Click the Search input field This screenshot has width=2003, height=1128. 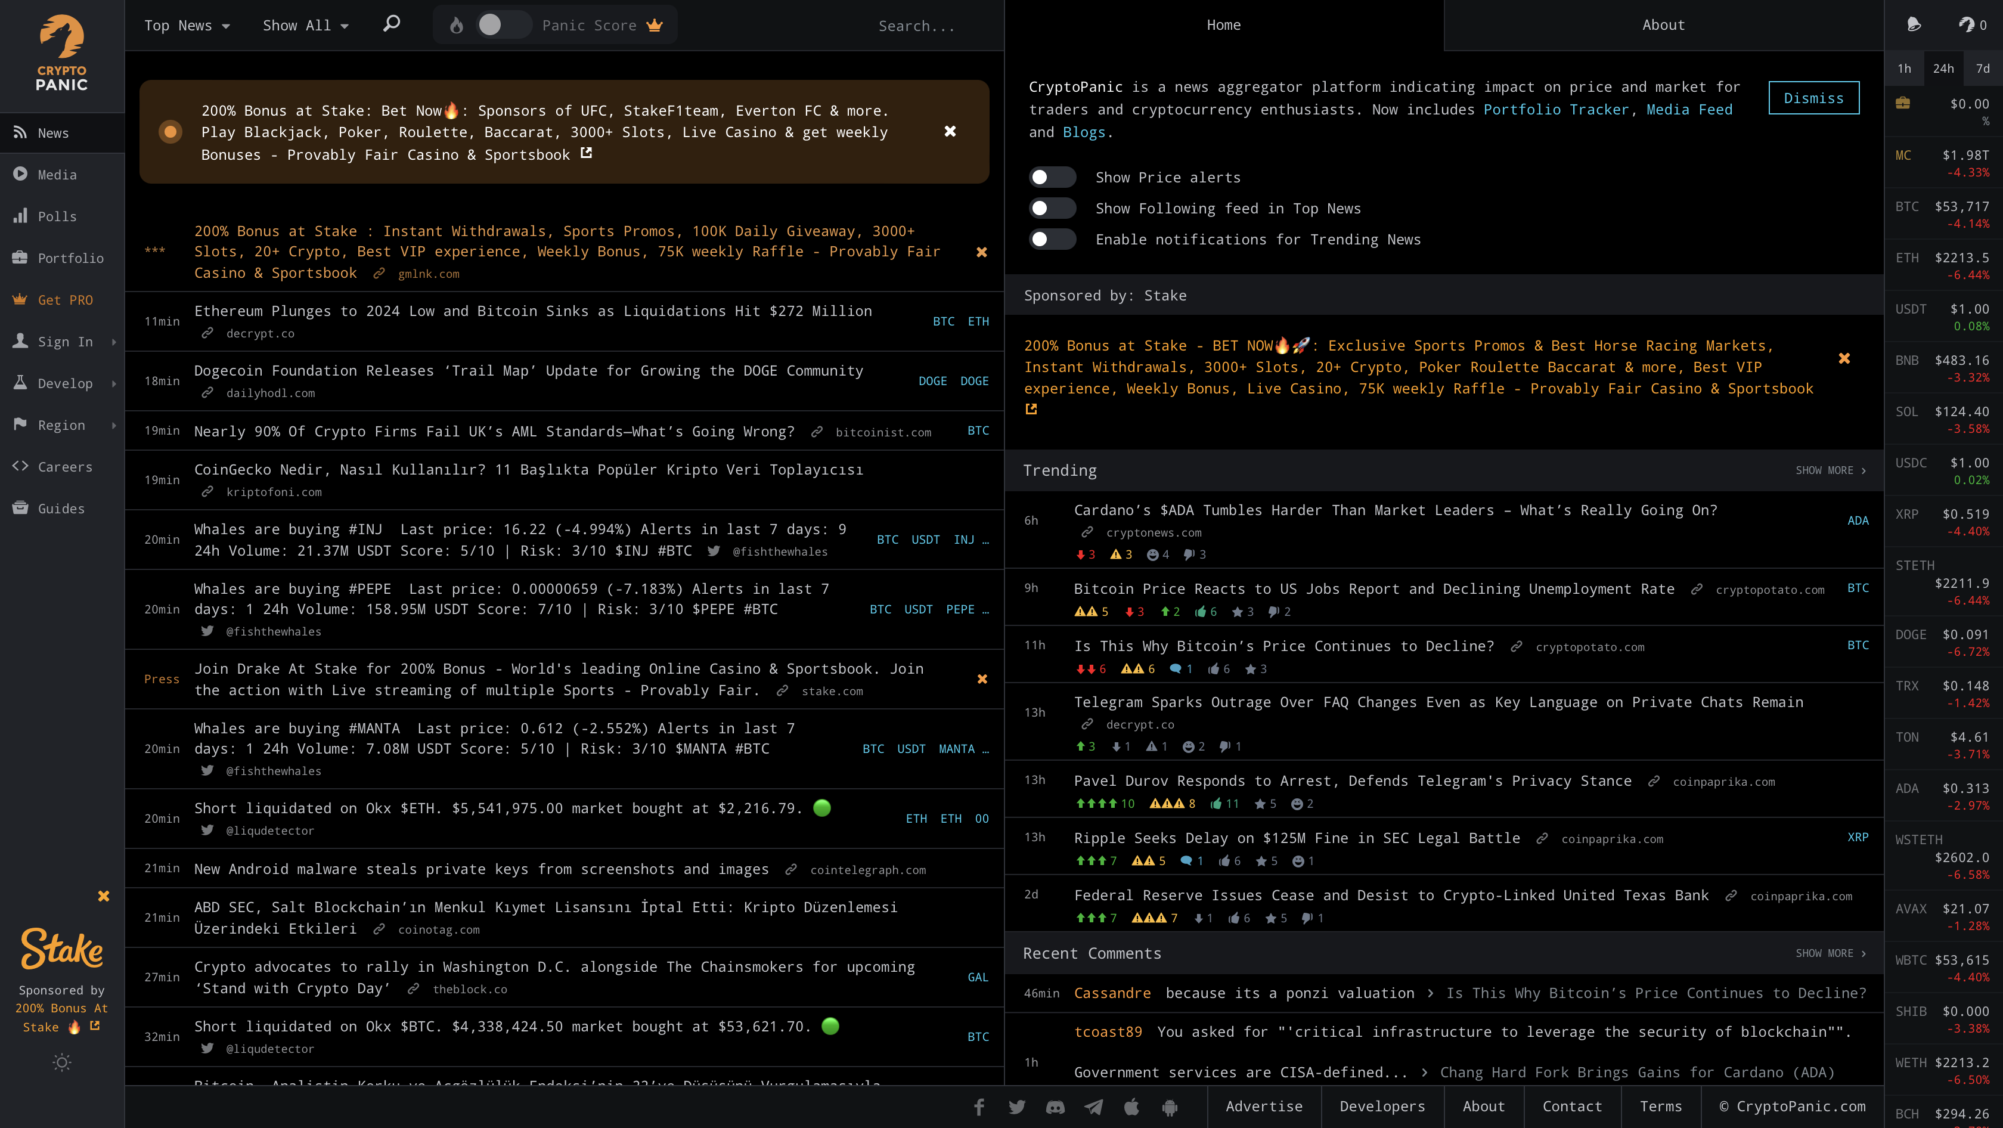pyautogui.click(x=917, y=26)
